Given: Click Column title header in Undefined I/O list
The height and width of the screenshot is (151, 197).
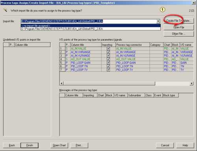Looking at the screenshot, I should click(32, 45).
